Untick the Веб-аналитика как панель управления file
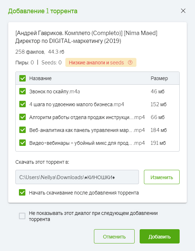Image resolution: width=195 pixels, height=251 pixels. (22, 130)
